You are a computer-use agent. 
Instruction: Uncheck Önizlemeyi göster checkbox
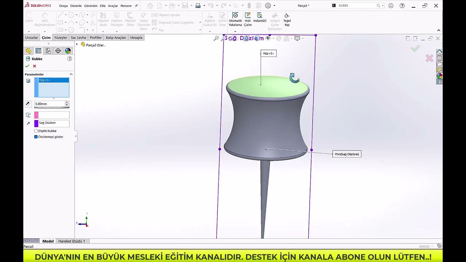click(36, 137)
